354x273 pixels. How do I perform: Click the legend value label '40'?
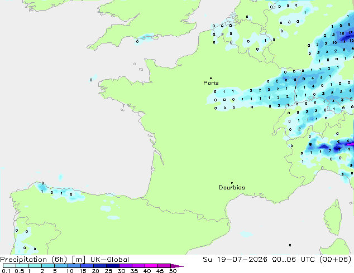tap(147, 271)
